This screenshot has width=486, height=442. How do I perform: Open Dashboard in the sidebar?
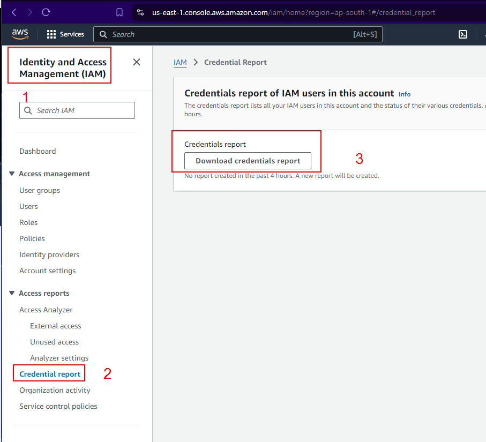pos(38,151)
